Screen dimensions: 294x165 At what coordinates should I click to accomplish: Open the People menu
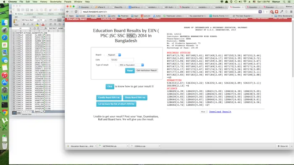pyautogui.click(x=68, y=2)
